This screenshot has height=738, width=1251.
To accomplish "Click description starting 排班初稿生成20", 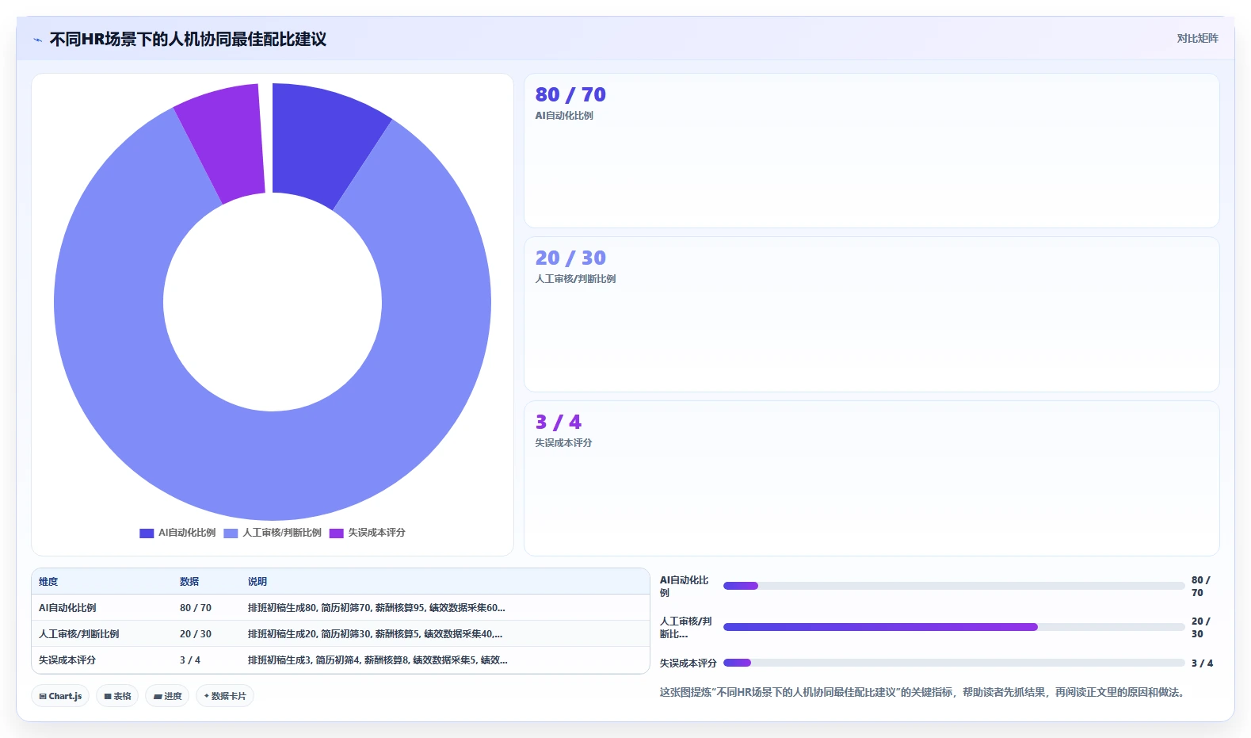I will pyautogui.click(x=375, y=634).
